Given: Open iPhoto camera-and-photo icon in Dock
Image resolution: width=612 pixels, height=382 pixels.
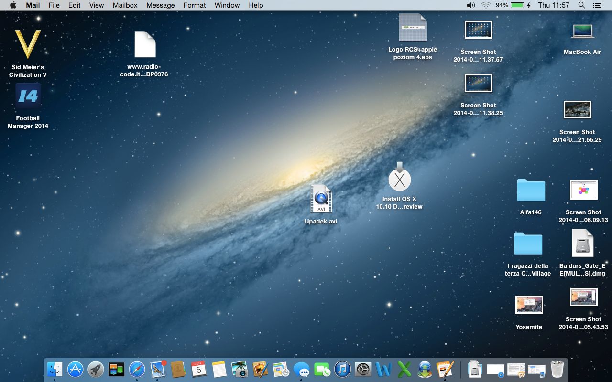Looking at the screenshot, I should [240, 369].
